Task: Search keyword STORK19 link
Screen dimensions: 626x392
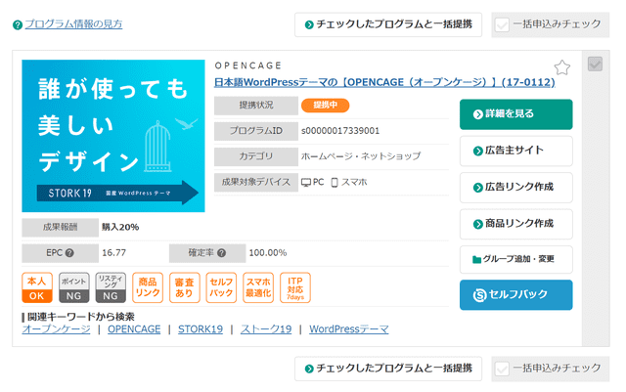Action: point(201,329)
